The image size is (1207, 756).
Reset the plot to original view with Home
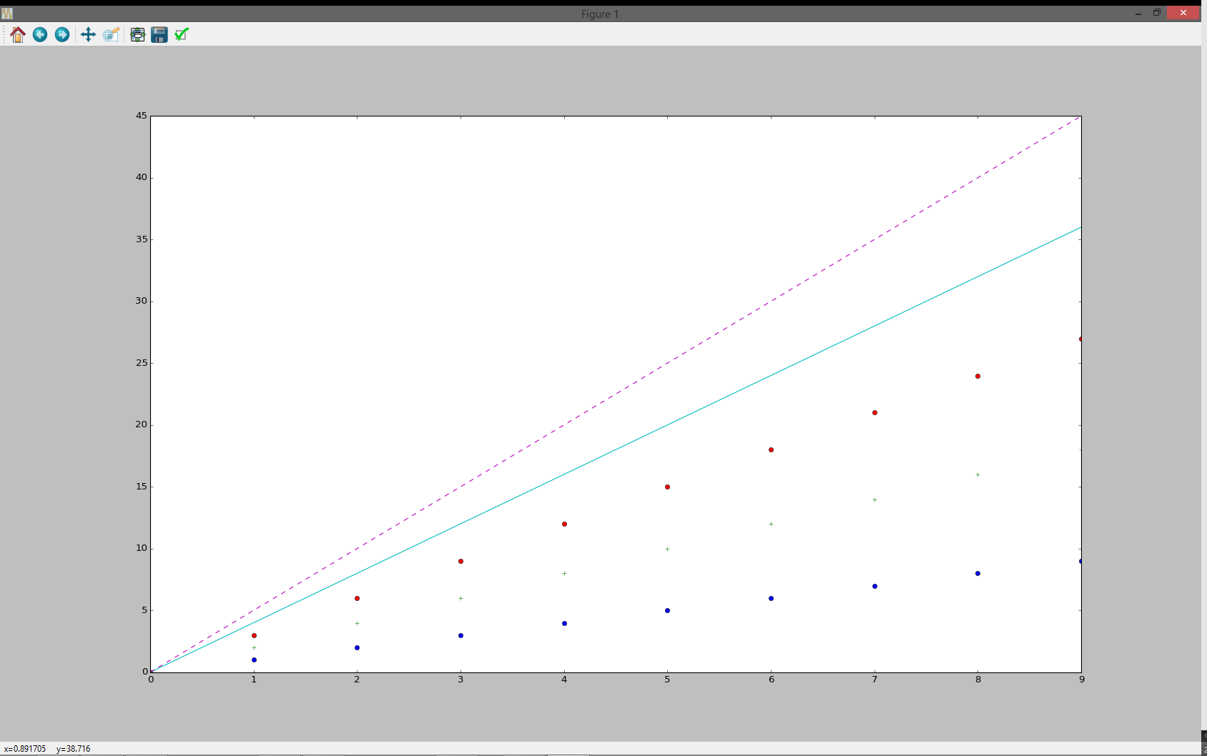(18, 34)
